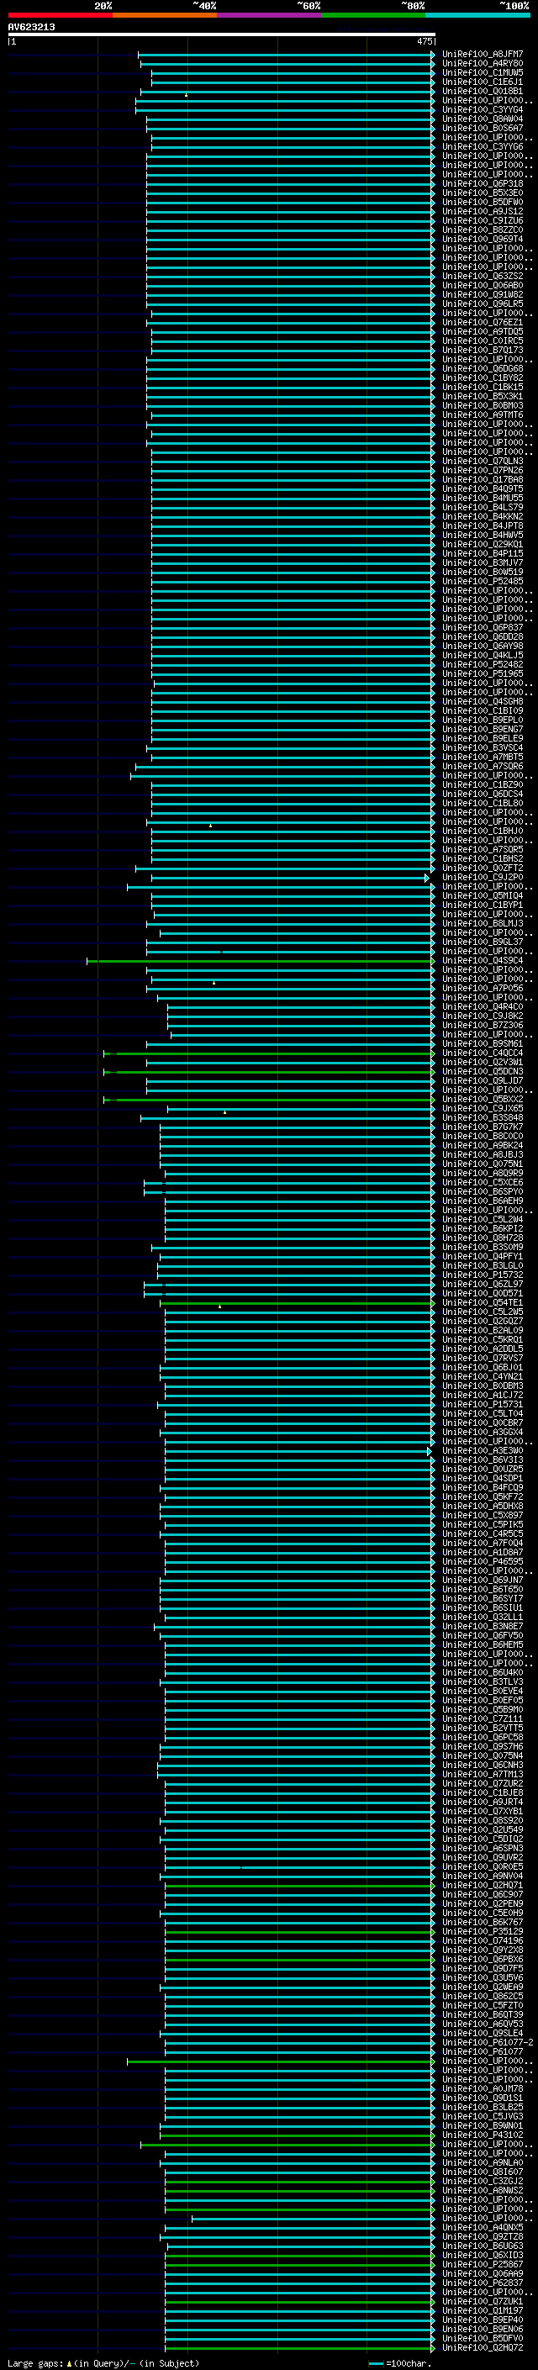Select the UniRef100_C4QCC4 label

click(x=483, y=1053)
